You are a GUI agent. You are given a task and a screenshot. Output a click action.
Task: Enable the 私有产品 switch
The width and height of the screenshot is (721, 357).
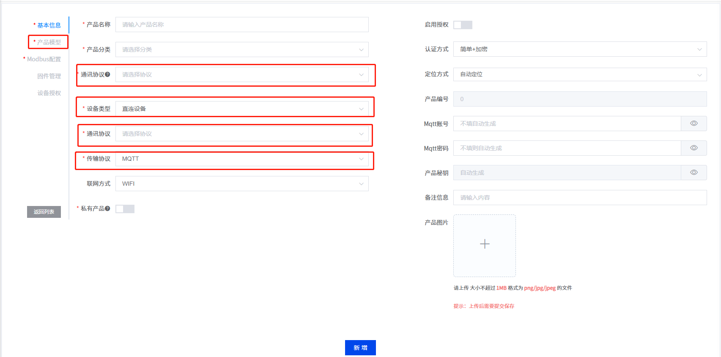pos(125,209)
